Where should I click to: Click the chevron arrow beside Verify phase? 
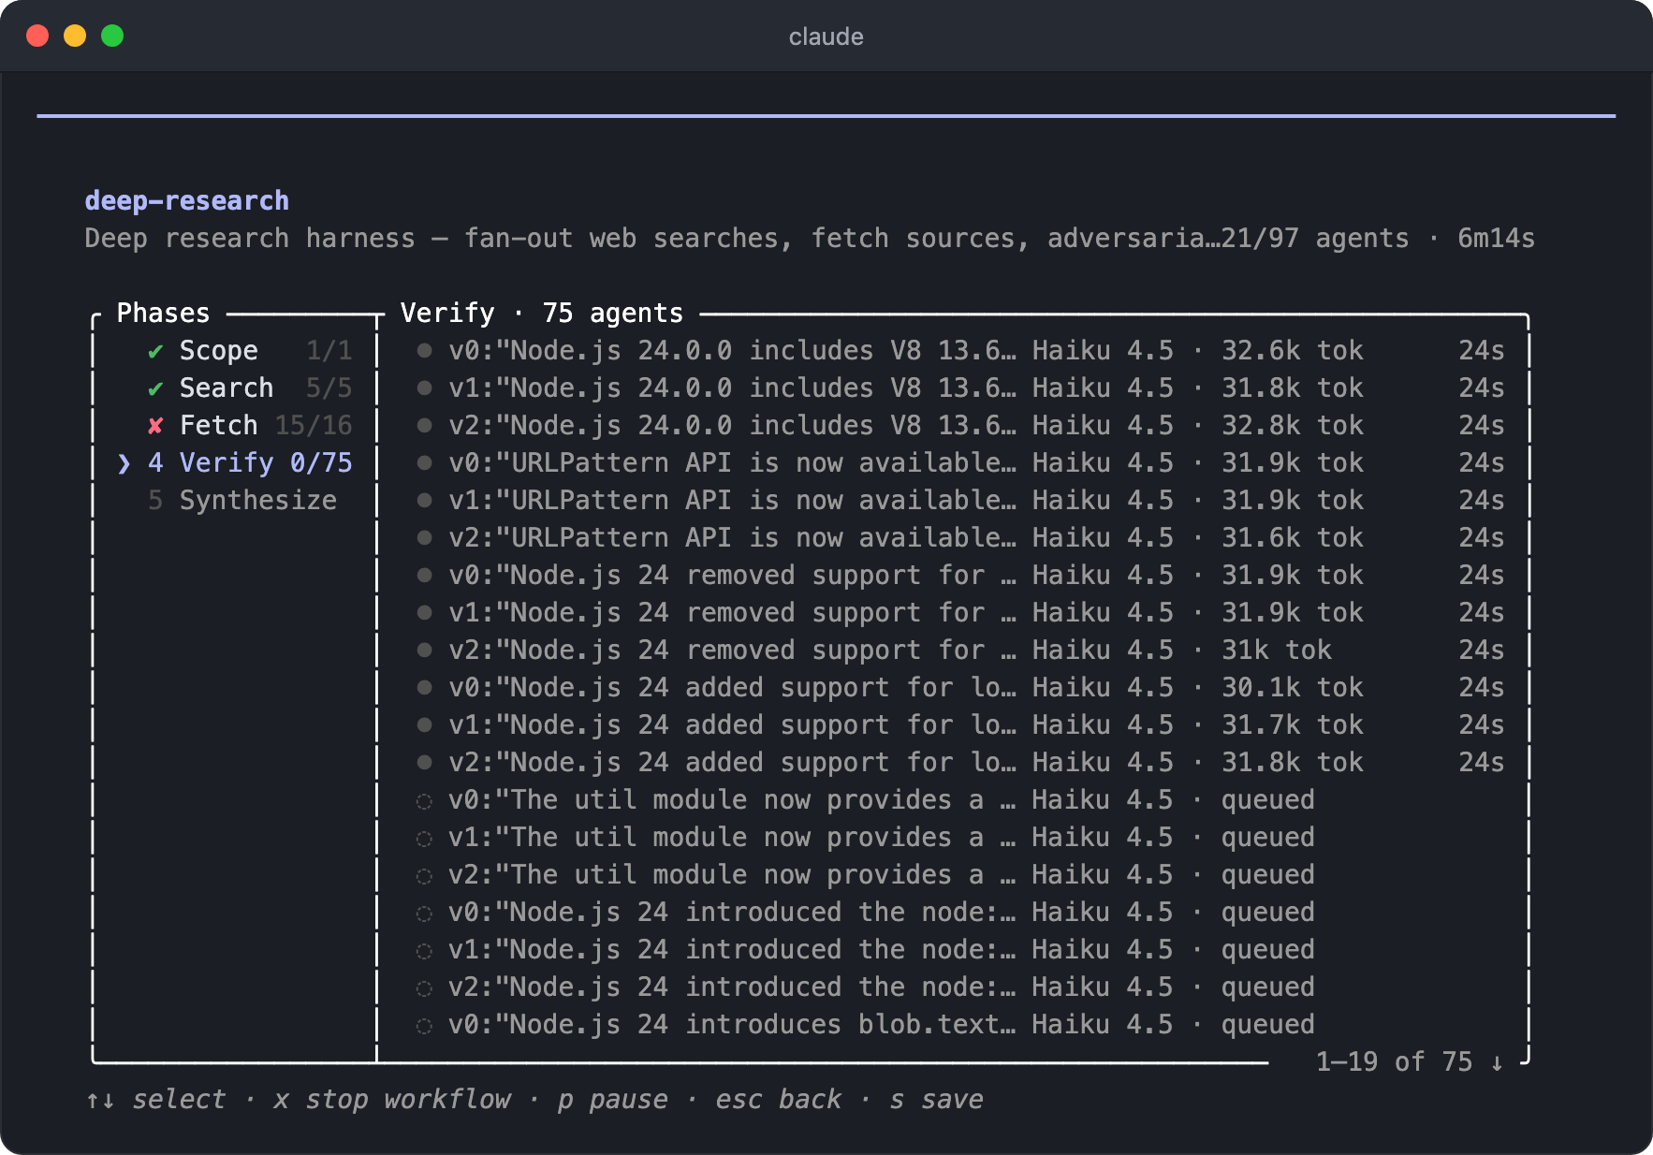pyautogui.click(x=124, y=463)
